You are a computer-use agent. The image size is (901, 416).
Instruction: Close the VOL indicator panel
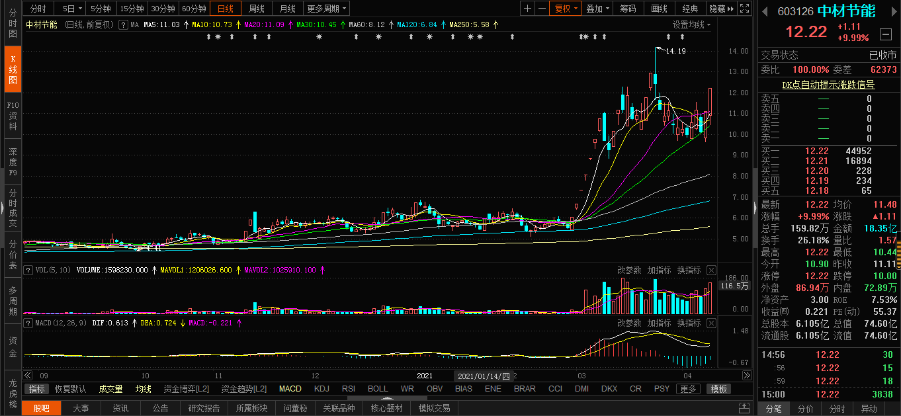click(x=711, y=270)
